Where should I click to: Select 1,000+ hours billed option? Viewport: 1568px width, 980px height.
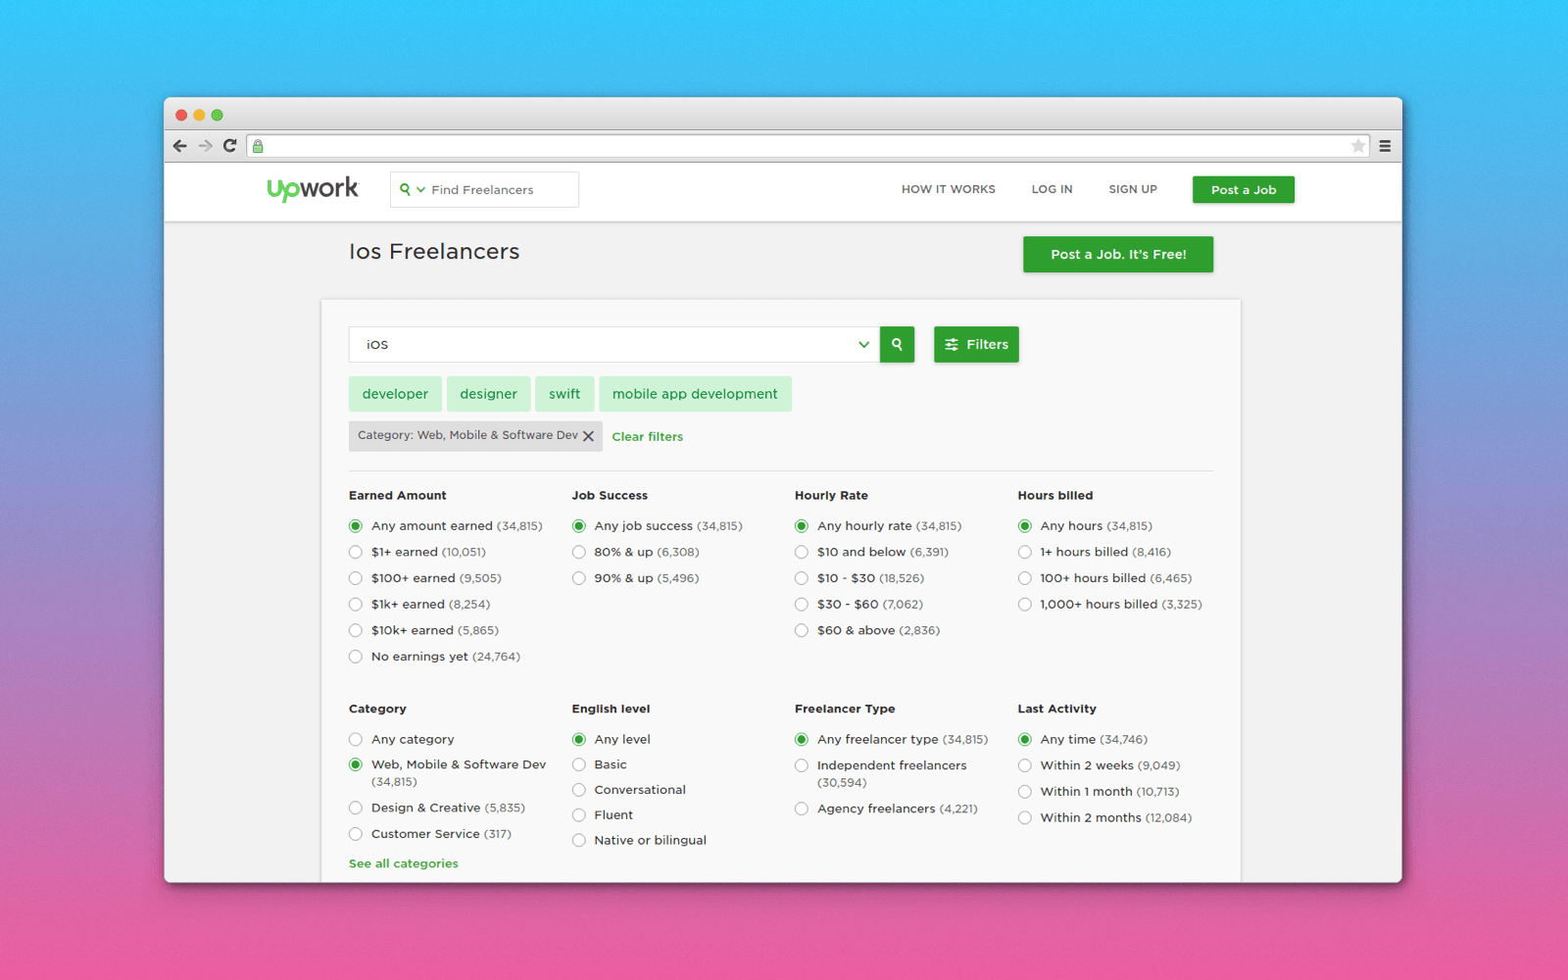[1025, 605]
